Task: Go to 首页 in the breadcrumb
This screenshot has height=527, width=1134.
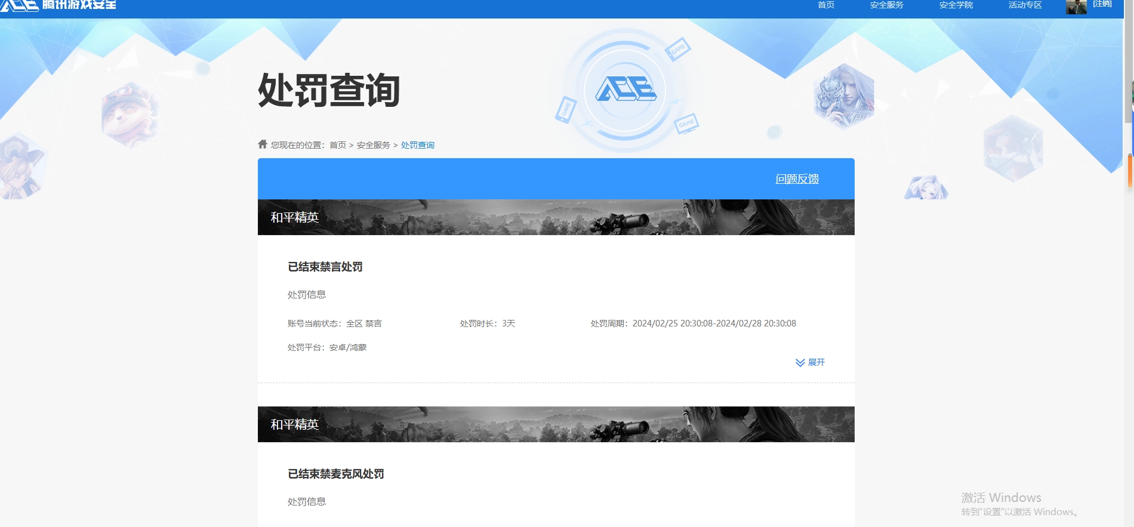Action: pyautogui.click(x=338, y=145)
